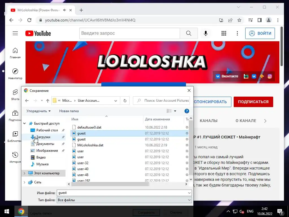Expand Этот компьютер tree node
This screenshot has width=289, height=217.
tap(24, 173)
